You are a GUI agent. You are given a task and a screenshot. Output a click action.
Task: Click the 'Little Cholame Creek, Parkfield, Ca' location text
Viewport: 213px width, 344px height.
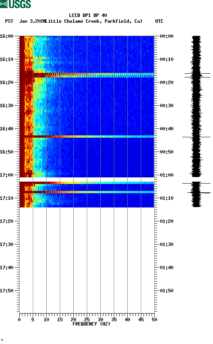(x=94, y=21)
